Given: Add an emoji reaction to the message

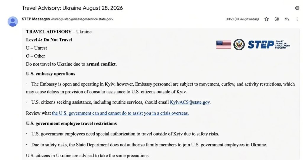Looking at the screenshot, I should [x=277, y=19].
